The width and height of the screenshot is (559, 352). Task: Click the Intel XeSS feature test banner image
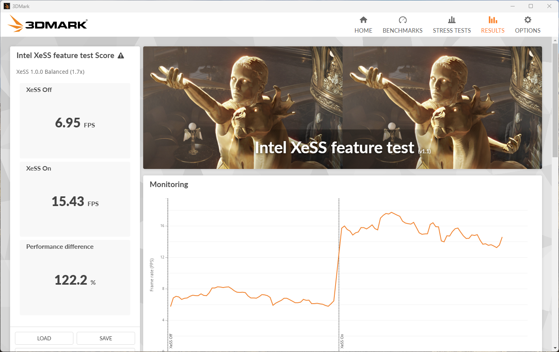(342, 108)
